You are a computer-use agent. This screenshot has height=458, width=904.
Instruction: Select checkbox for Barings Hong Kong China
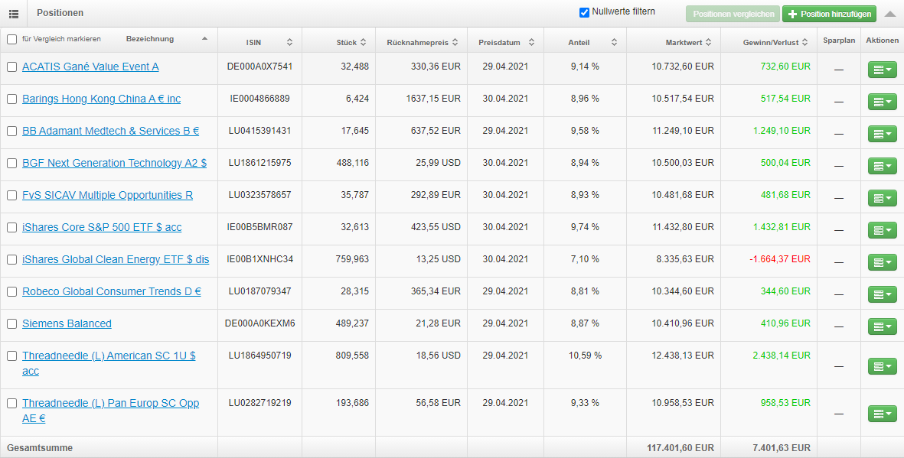click(11, 99)
